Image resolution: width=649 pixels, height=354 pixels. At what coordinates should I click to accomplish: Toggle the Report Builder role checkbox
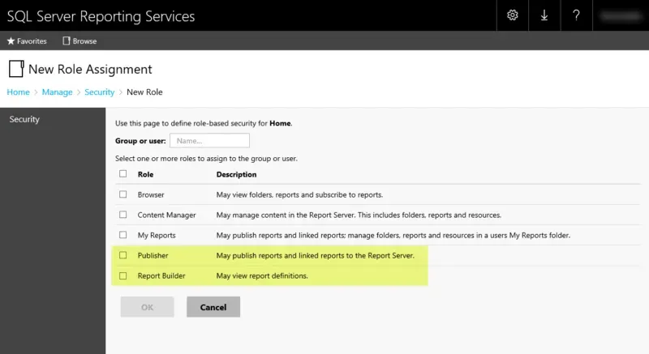(123, 276)
